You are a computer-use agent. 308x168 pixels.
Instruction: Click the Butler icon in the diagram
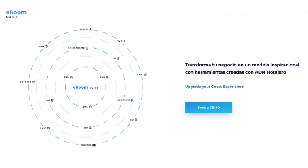[90, 29]
